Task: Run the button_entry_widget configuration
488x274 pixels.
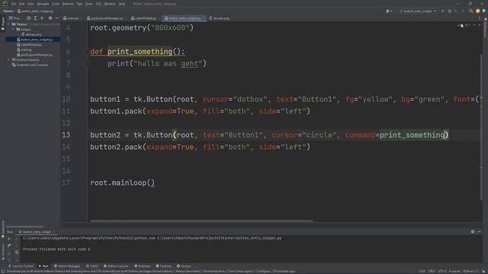Action: 443,11
